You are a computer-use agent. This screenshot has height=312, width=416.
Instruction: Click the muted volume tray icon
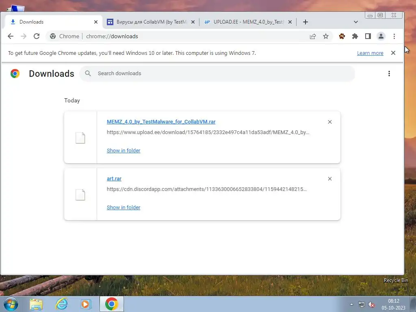[371, 305]
